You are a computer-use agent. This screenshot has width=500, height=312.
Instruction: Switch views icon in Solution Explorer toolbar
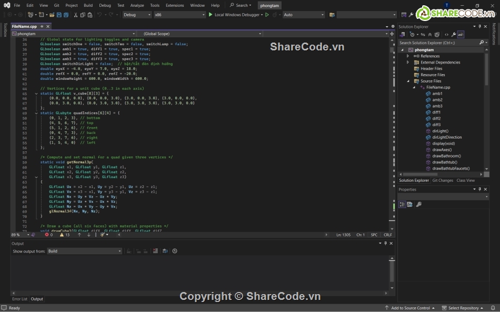[403, 34]
